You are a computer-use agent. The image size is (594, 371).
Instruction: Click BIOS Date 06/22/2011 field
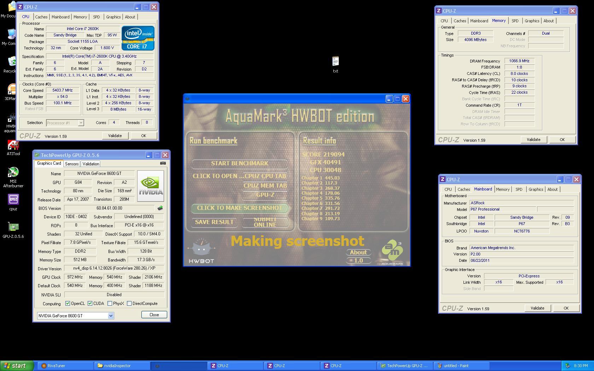pos(521,260)
